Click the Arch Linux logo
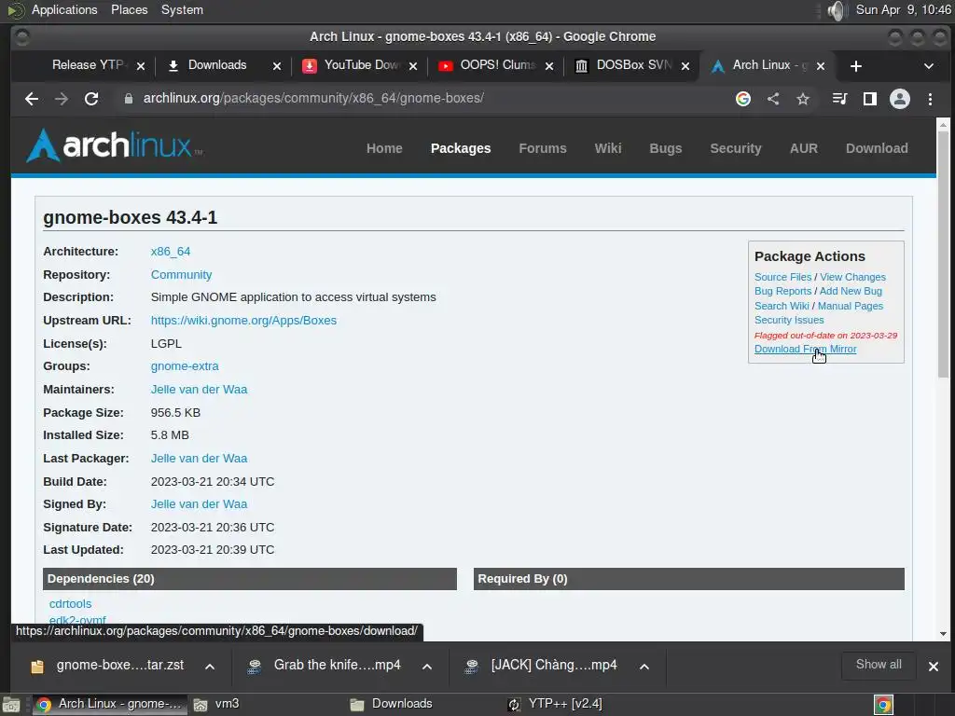This screenshot has height=716, width=955. [115, 145]
